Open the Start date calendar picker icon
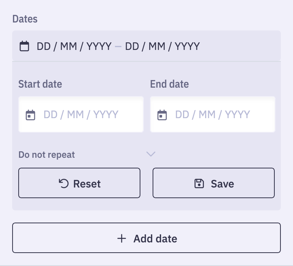The image size is (293, 266). 30,115
